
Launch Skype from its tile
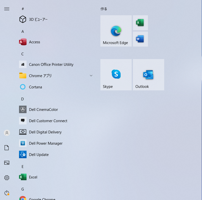click(x=116, y=75)
